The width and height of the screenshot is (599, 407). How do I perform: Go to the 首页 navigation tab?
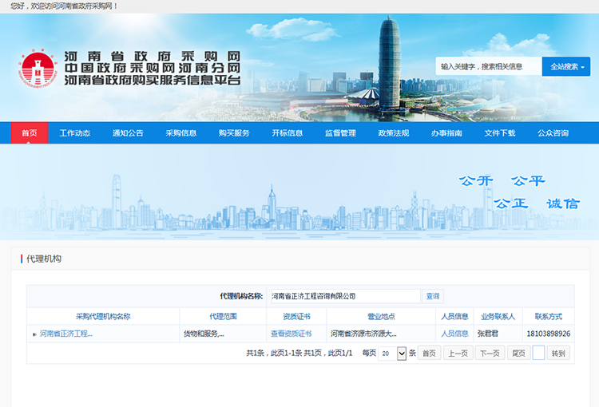coord(30,133)
